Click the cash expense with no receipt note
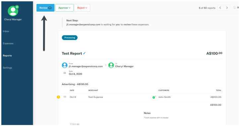The width and height of the screenshot is (242, 126). tap(156, 118)
